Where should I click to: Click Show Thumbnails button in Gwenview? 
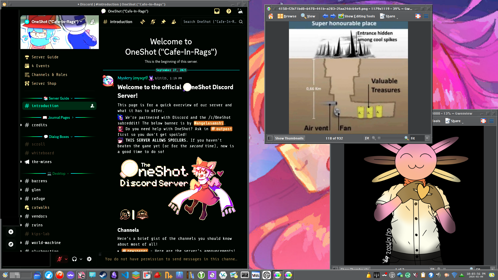(289, 138)
